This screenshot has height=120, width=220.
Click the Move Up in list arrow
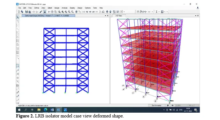coord(107,12)
